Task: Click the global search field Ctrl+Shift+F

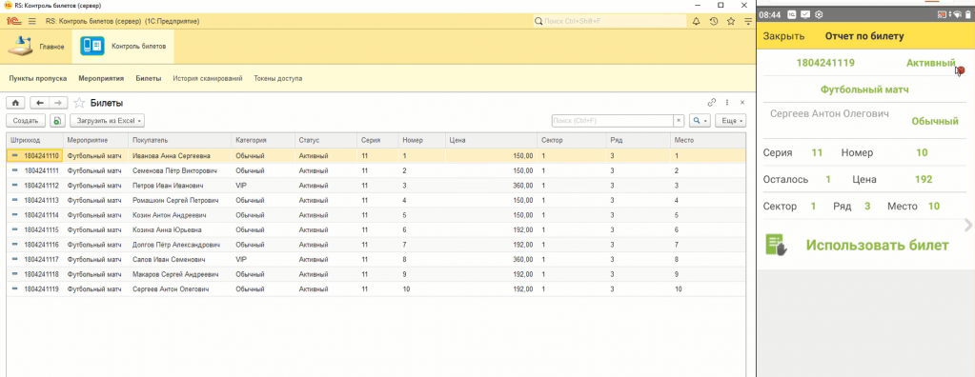Action: coord(609,21)
